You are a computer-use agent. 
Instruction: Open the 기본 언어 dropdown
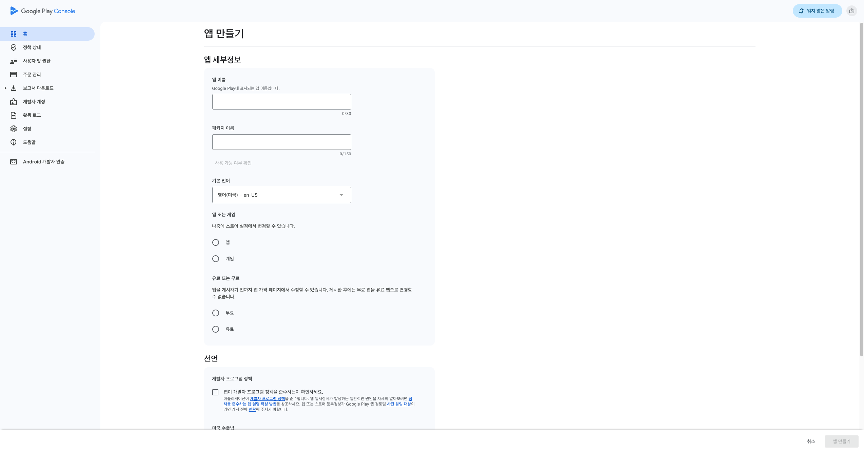point(281,195)
